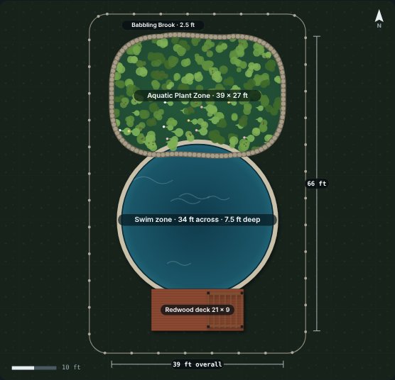The image size is (395, 380).
Task: Click the 66 ft height dimension label
Action: tap(317, 184)
